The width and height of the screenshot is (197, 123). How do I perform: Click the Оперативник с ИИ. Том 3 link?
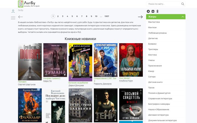coord(105,80)
